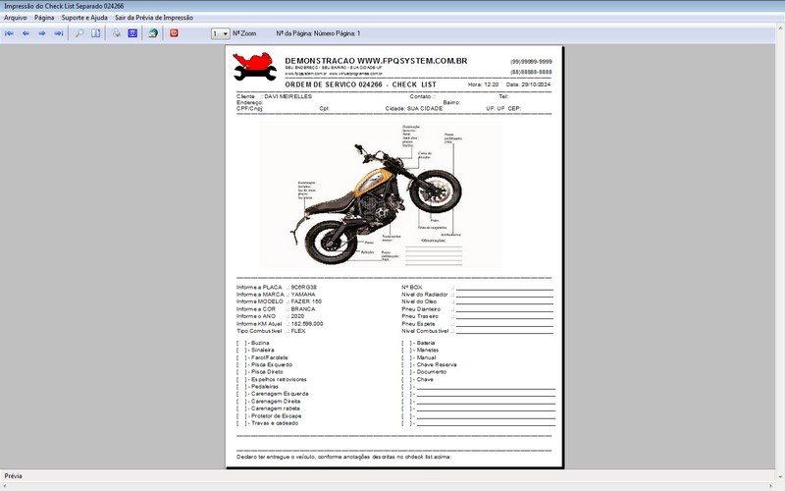
Task: Advance to the next page arrow
Action: (42, 33)
